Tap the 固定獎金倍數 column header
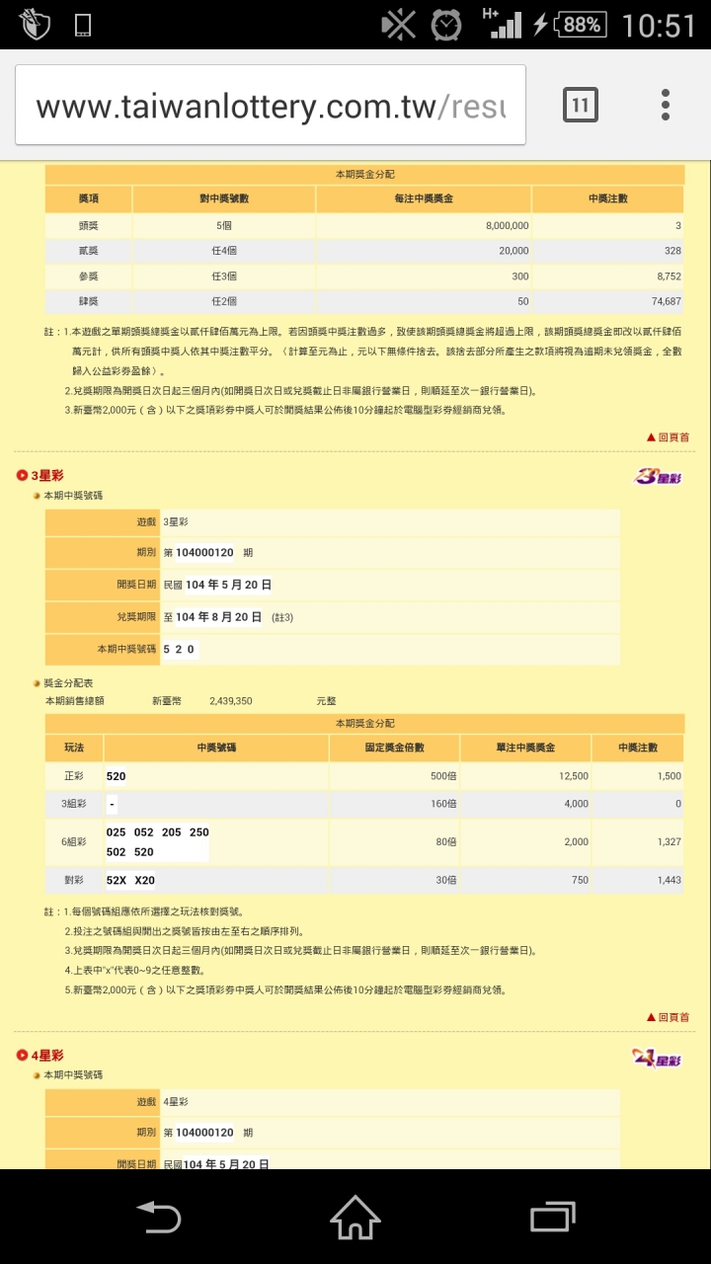This screenshot has height=1264, width=711. [394, 749]
